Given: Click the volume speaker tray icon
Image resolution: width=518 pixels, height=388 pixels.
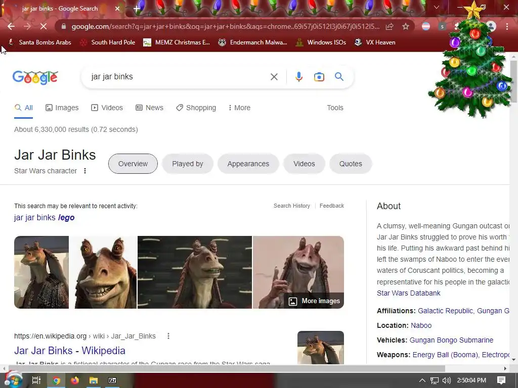Looking at the screenshot, I should click(x=446, y=380).
